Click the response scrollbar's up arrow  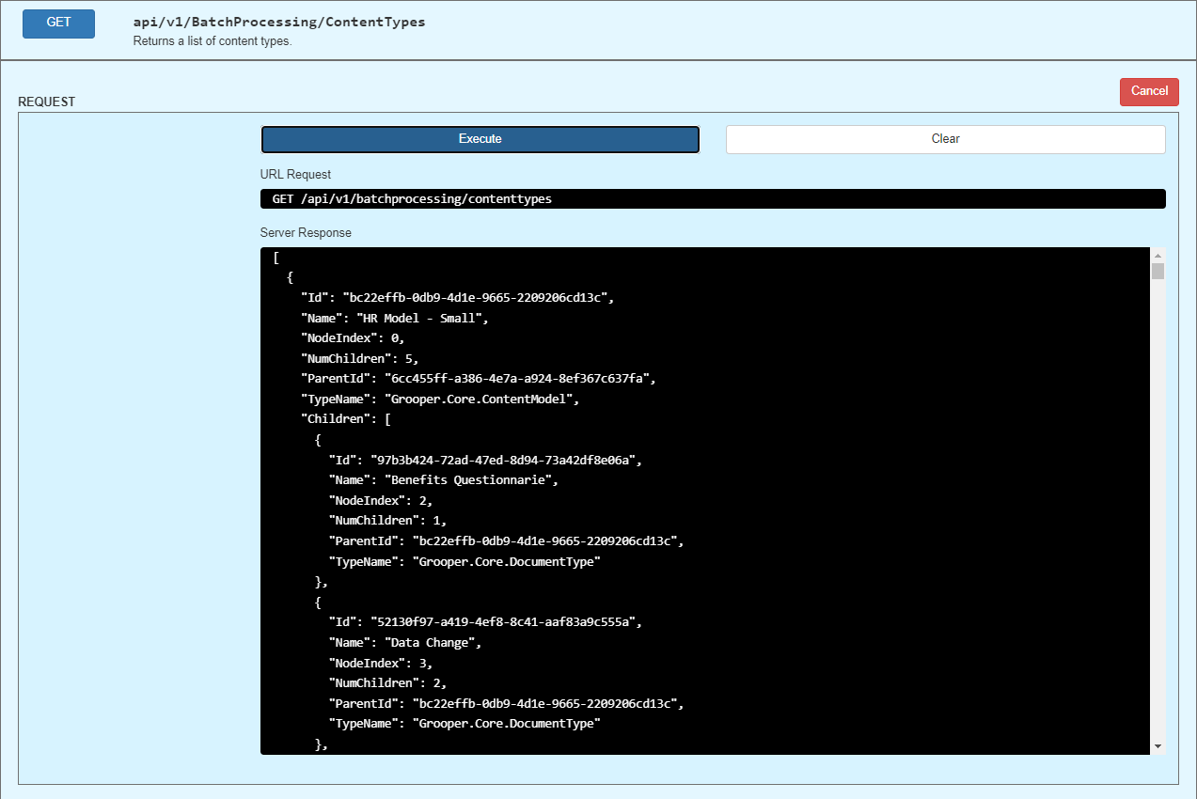click(1158, 256)
